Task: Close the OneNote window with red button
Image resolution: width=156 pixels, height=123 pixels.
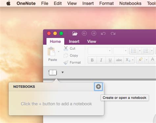Action: click(49, 33)
